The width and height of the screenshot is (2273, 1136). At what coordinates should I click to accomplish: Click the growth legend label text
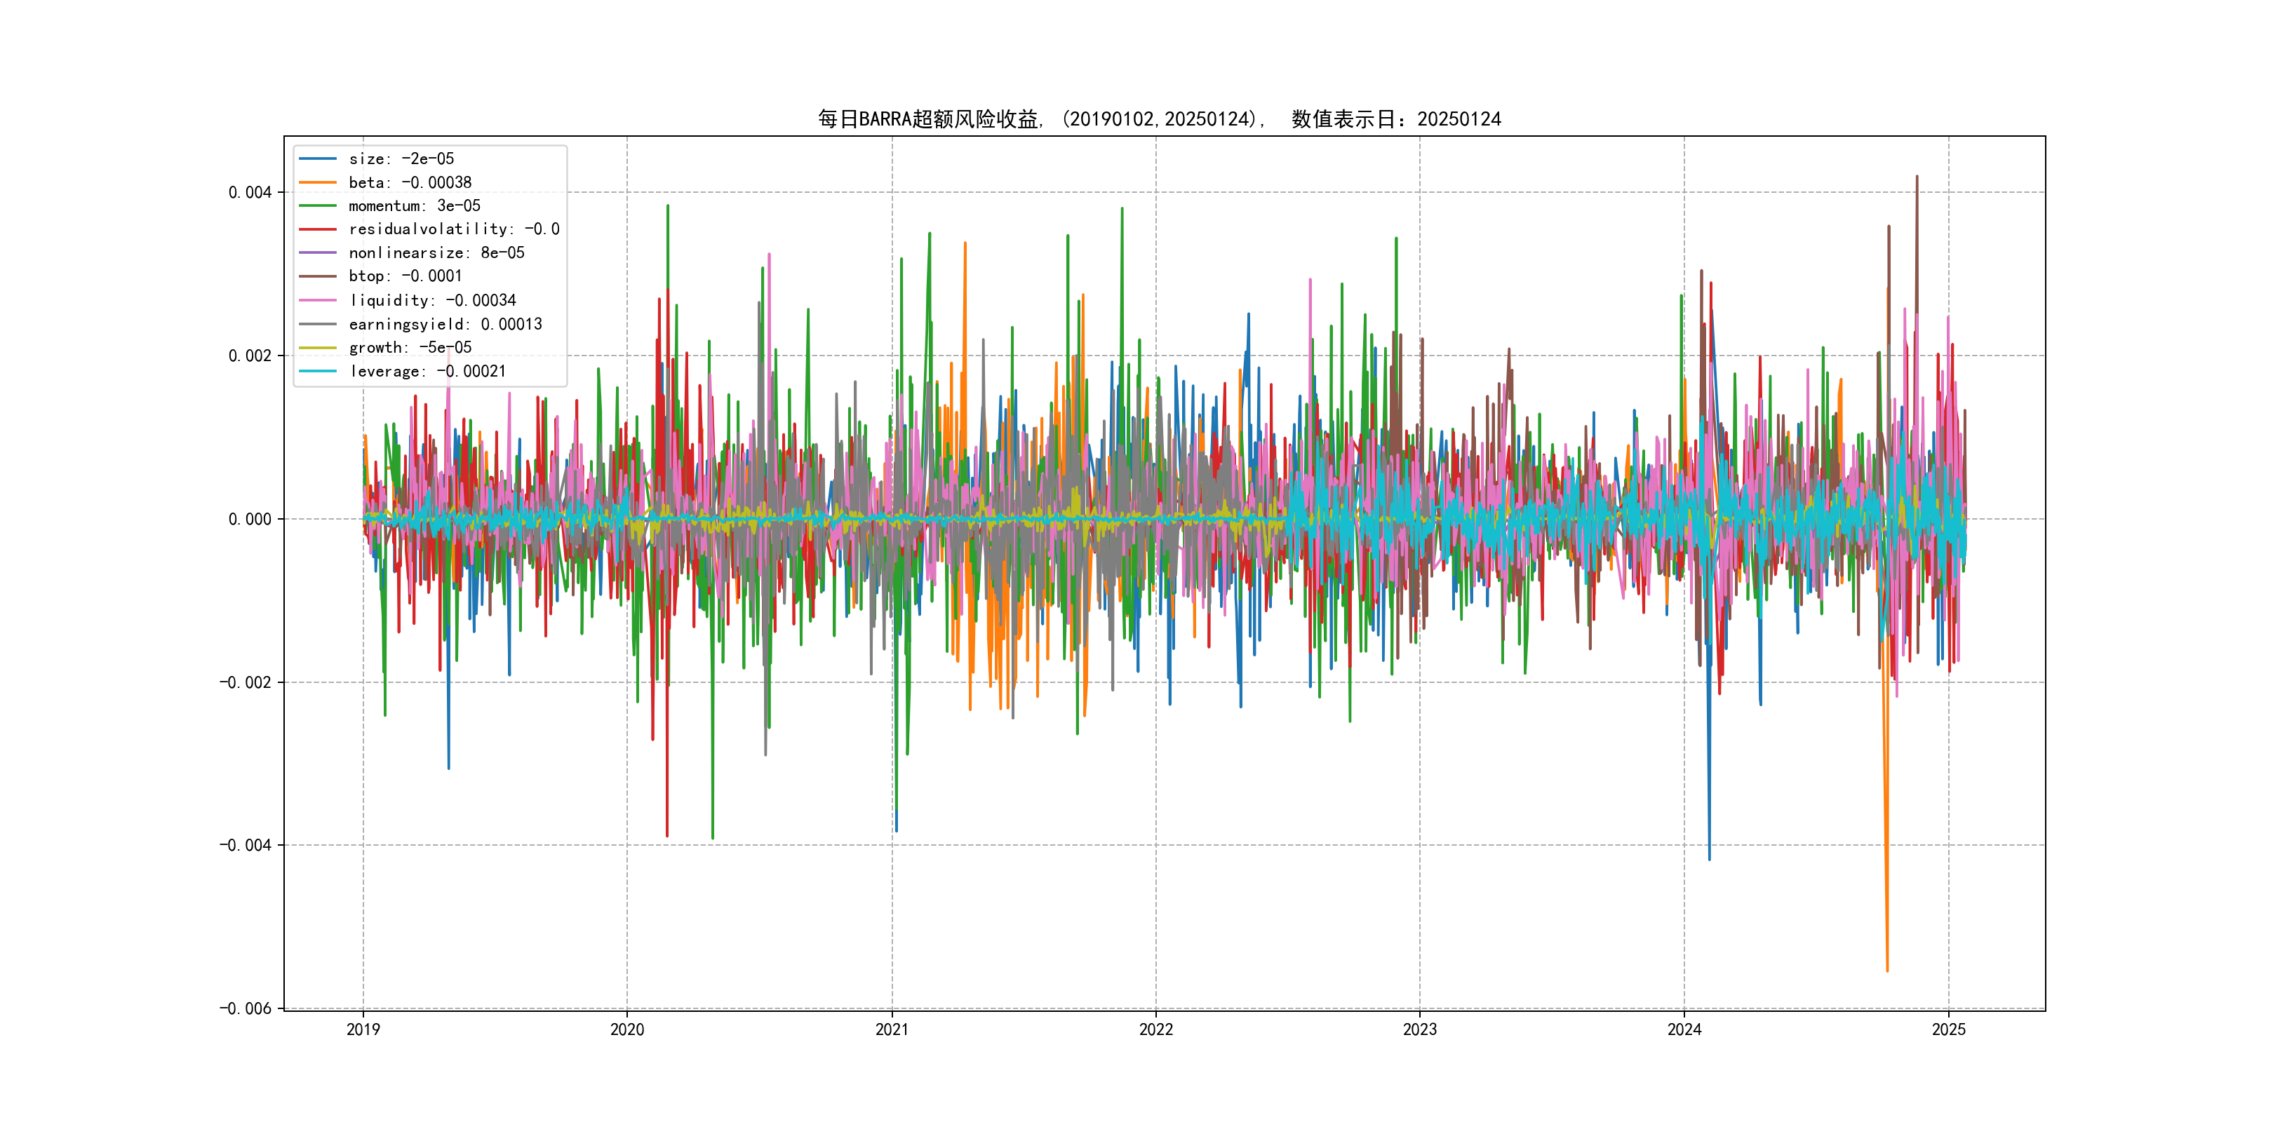410,348
